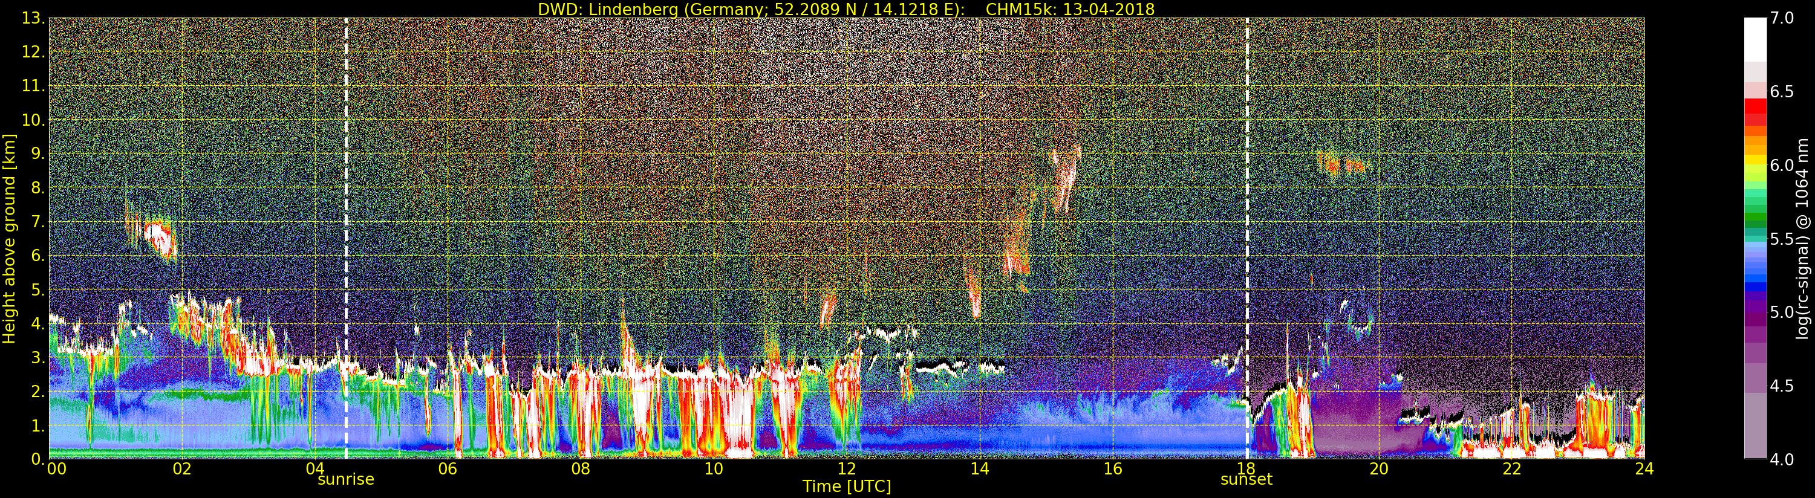Select the 06 tick on the time axis
This screenshot has width=1815, height=498.
448,469
